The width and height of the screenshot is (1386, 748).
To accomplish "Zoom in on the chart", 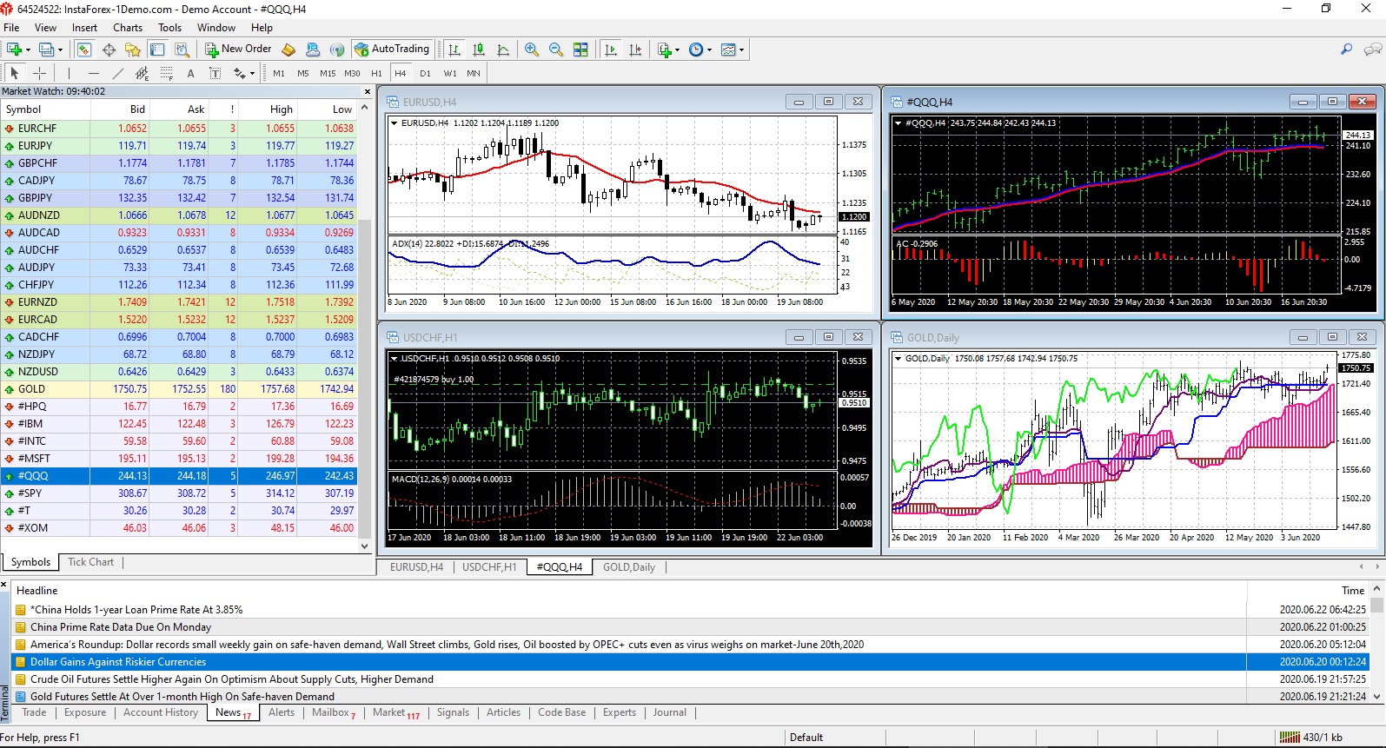I will [x=532, y=50].
